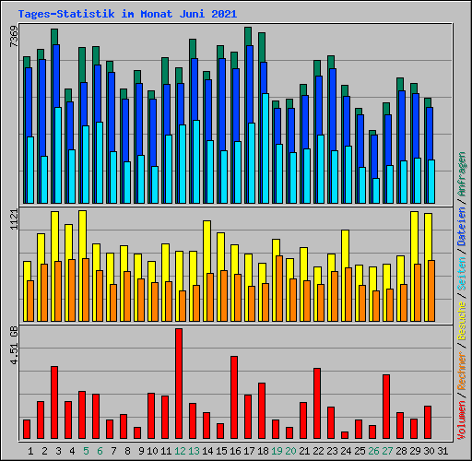Click green day label 13
This screenshot has height=461, width=472.
coord(194,451)
